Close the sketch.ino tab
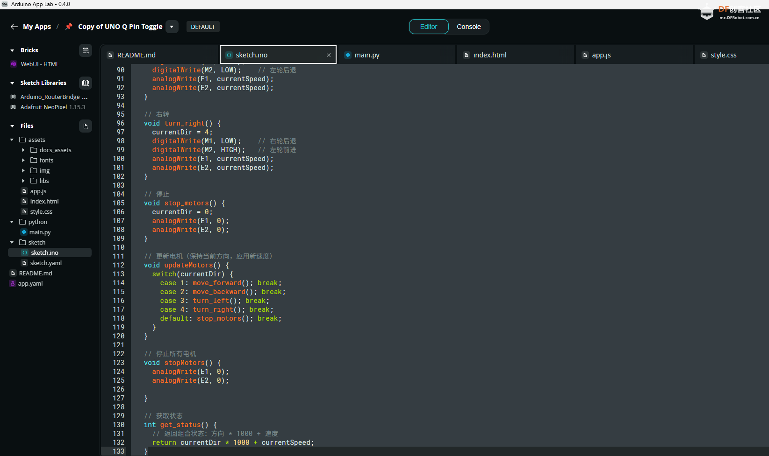The height and width of the screenshot is (456, 769). tap(329, 55)
